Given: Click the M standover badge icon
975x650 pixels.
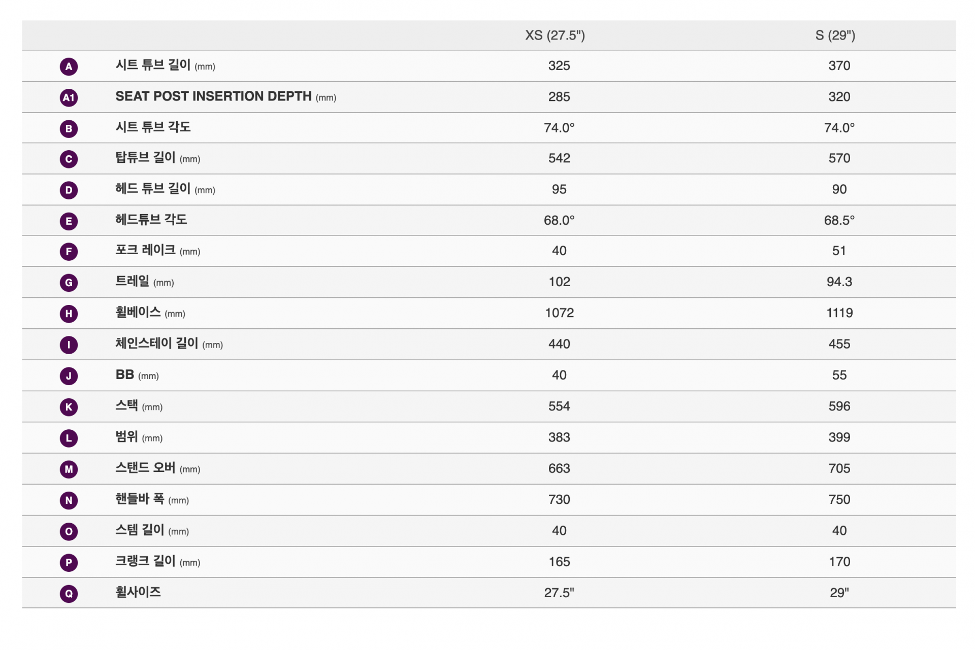Looking at the screenshot, I should point(69,469).
